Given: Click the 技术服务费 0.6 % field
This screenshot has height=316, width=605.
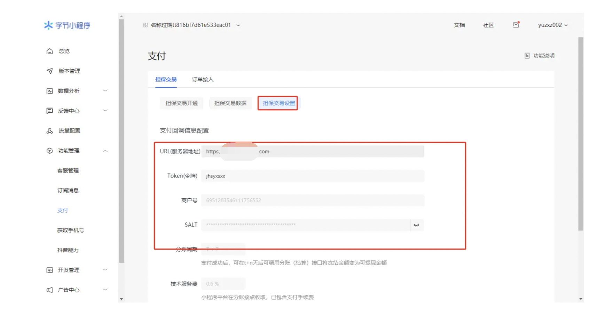Looking at the screenshot, I should click(223, 284).
